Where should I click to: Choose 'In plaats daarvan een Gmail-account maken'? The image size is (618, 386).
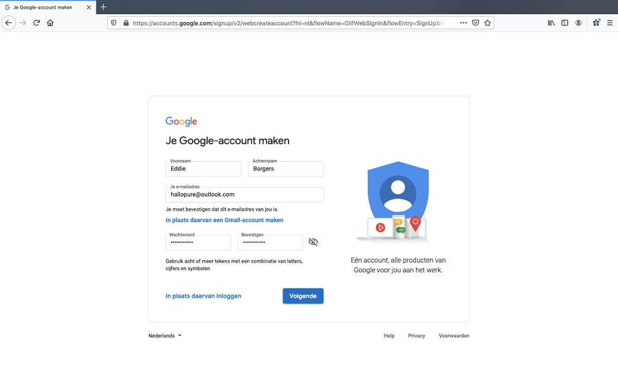pos(224,220)
